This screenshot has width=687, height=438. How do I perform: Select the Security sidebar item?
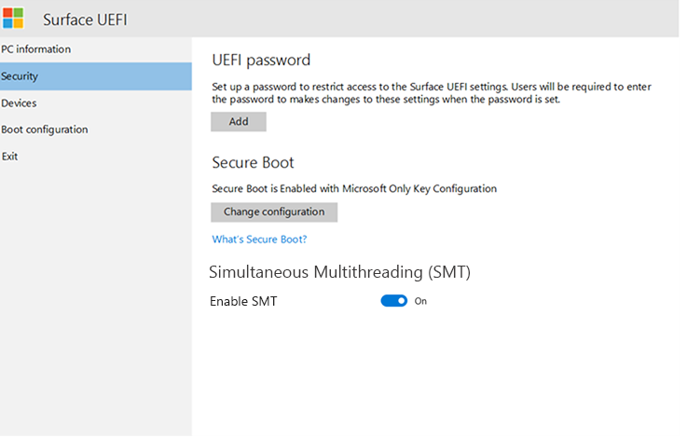[20, 76]
